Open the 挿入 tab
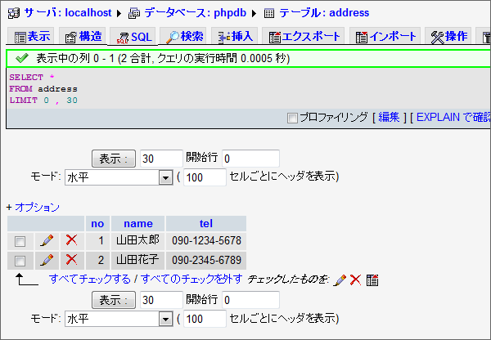This screenshot has height=340, width=491. 235,36
